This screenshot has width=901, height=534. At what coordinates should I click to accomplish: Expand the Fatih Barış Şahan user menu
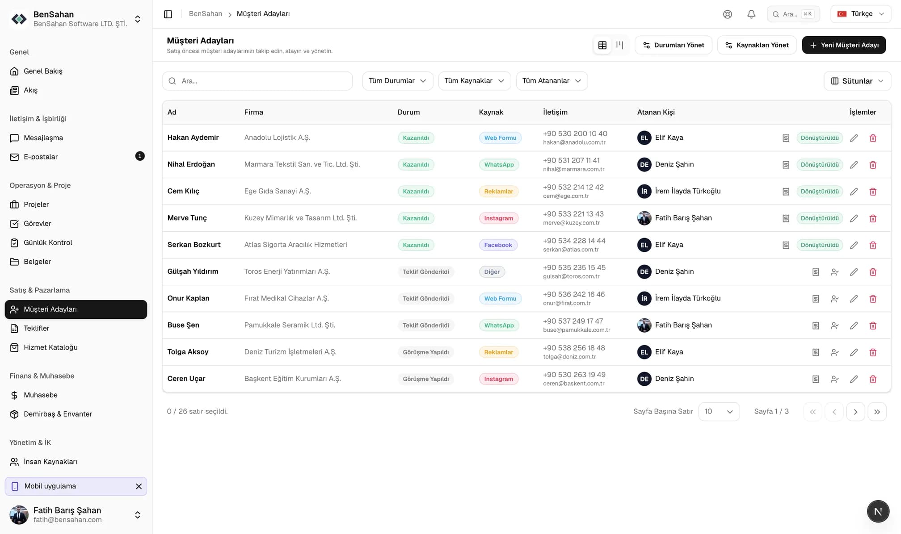tap(138, 515)
